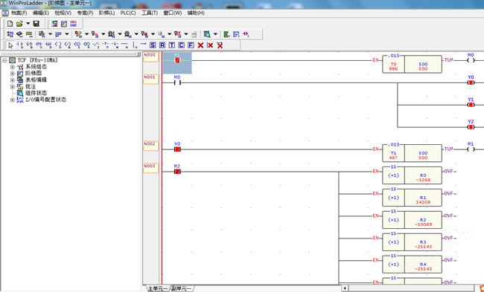This screenshot has height=292, width=484.
Task: Expand the 系统组态 tree node
Action: pos(13,67)
